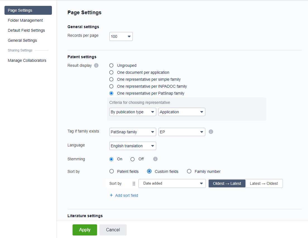Image resolution: width=308 pixels, height=238 pixels.
Task: Open the Date added sort field dropdown
Action: click(172, 183)
